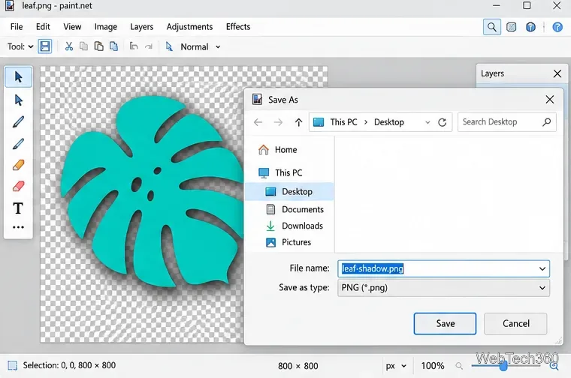Image resolution: width=571 pixels, height=378 pixels.
Task: Click the round blue icon before Help
Action: (x=530, y=27)
